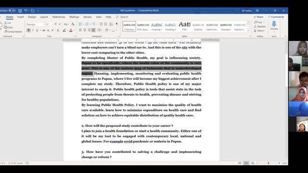Image resolution: width=308 pixels, height=173 pixels.
Task: Show paragraph marks
Action: [x=116, y=24]
